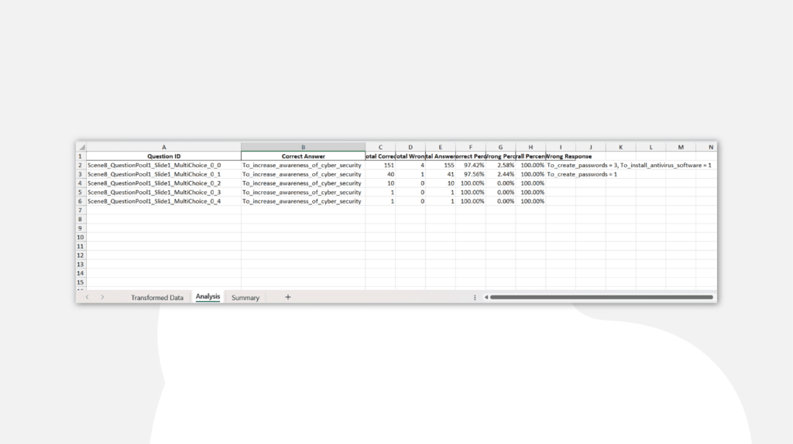This screenshot has width=793, height=444.
Task: Switch to the Summary sheet tab
Action: [245, 298]
